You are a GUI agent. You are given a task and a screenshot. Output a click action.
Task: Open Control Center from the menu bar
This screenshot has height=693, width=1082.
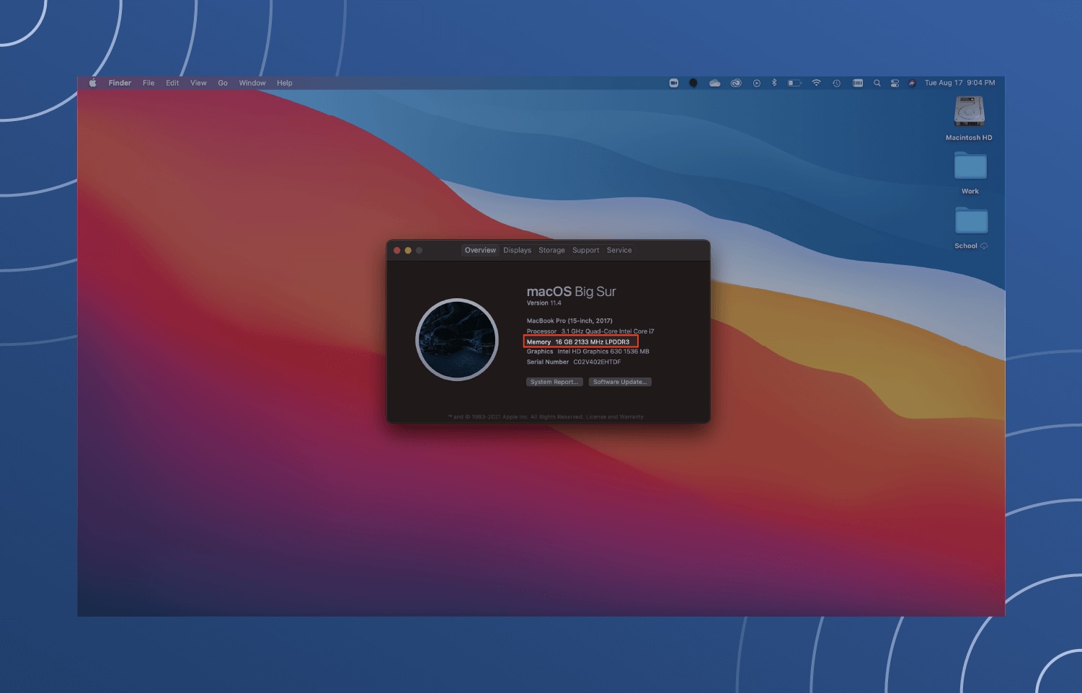coord(895,83)
